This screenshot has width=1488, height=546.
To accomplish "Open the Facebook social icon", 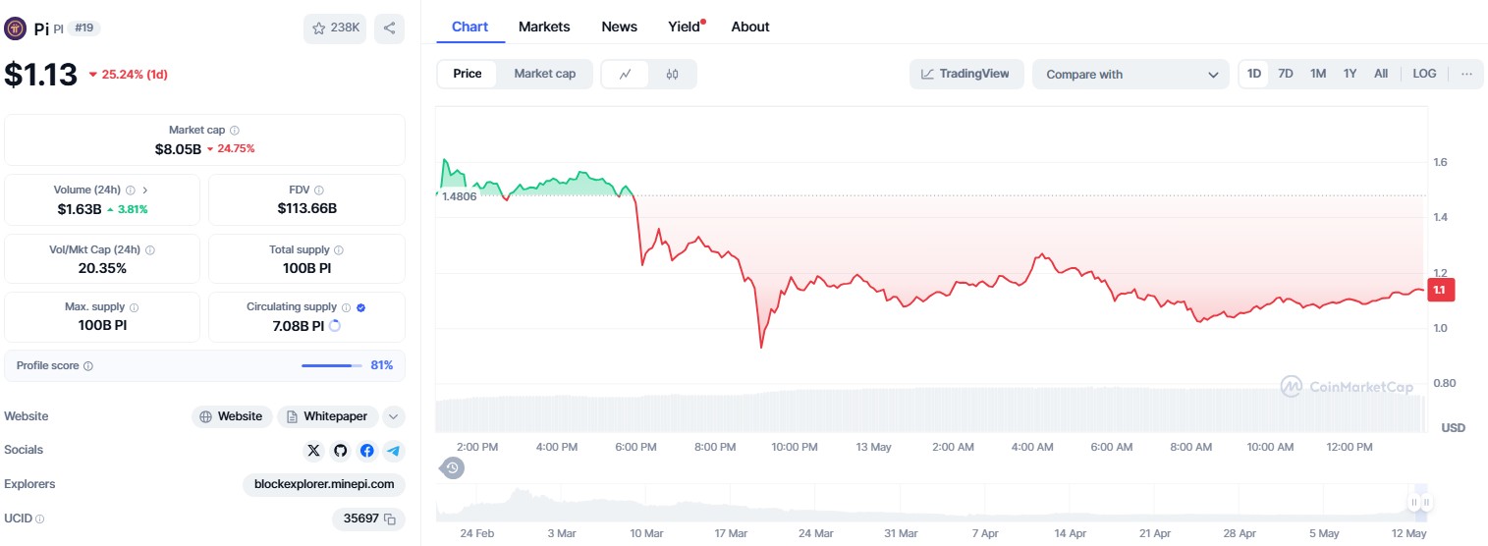I will click(x=366, y=451).
